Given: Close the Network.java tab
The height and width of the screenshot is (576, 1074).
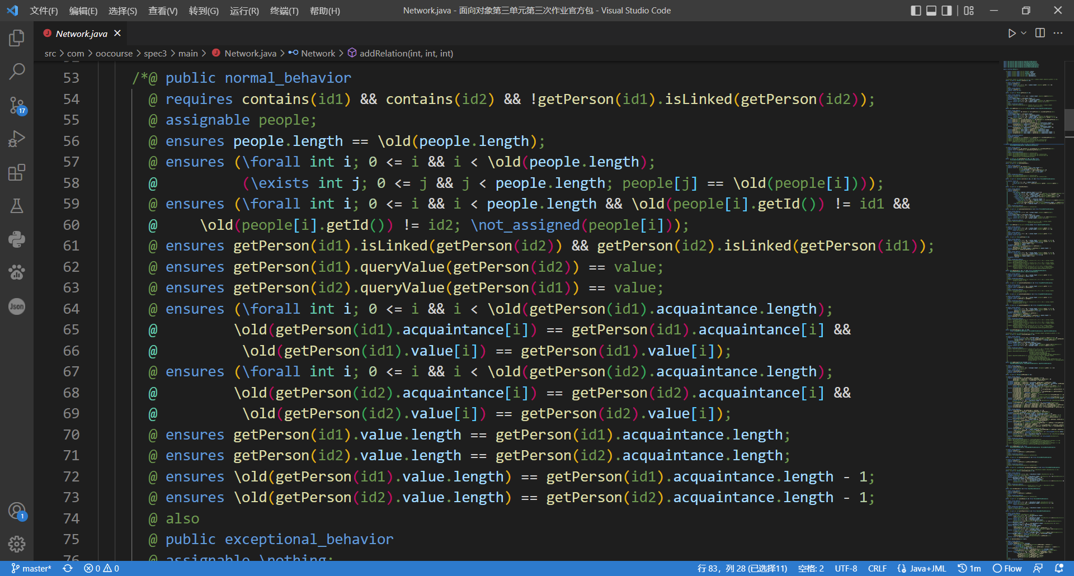Looking at the screenshot, I should tap(117, 33).
